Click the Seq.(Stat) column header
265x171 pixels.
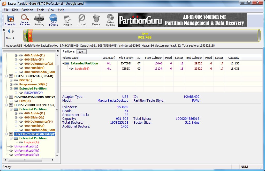tap(109, 58)
